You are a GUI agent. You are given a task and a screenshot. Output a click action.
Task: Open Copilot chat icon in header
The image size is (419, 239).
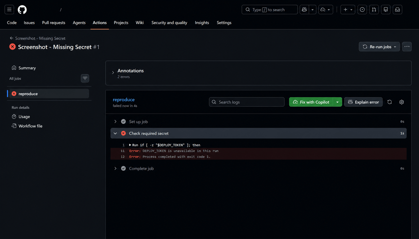304,10
